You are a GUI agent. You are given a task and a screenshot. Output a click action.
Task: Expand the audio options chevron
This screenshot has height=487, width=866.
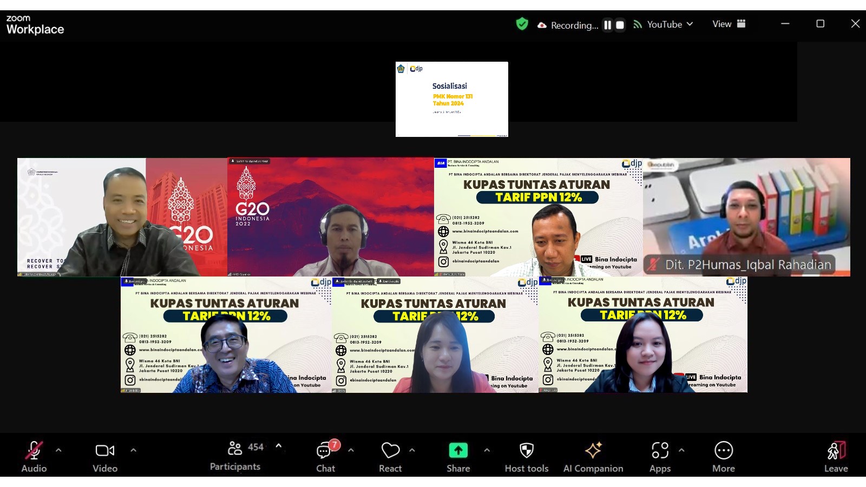[58, 450]
